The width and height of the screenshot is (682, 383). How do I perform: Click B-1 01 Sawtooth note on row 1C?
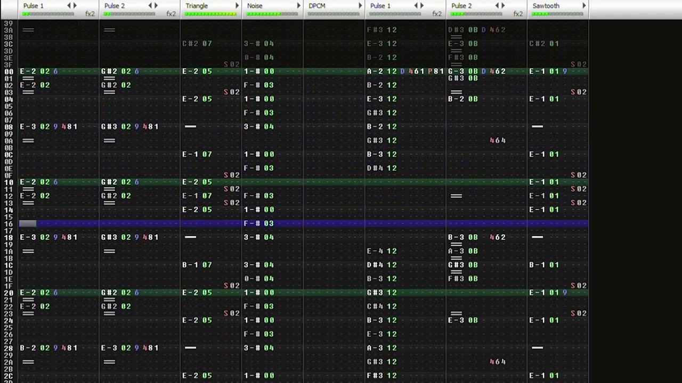(544, 265)
